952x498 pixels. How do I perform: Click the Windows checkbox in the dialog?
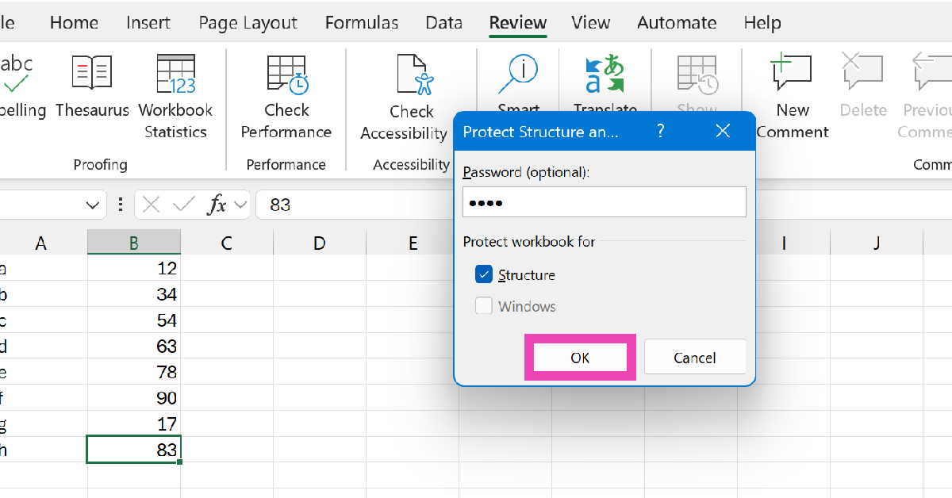484,306
